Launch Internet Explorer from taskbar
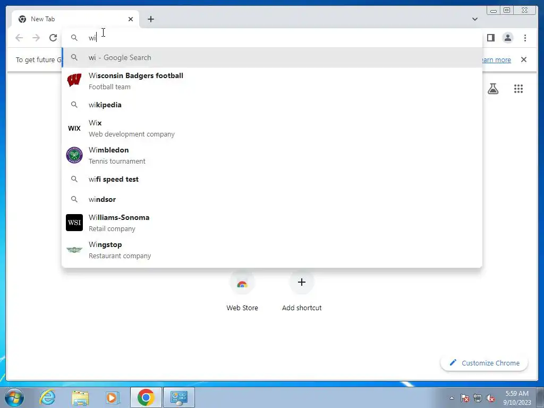 pyautogui.click(x=47, y=397)
